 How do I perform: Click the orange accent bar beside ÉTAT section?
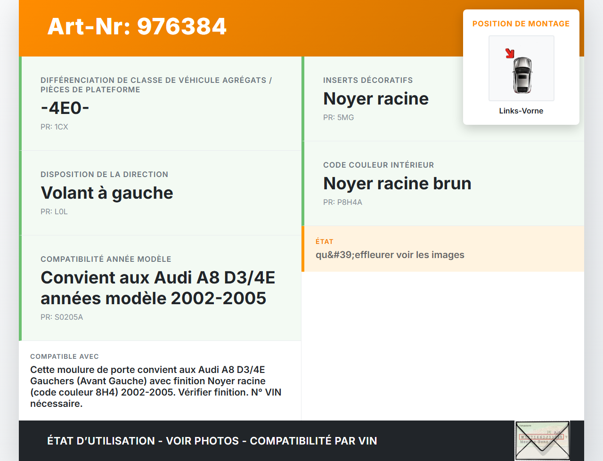(x=303, y=249)
